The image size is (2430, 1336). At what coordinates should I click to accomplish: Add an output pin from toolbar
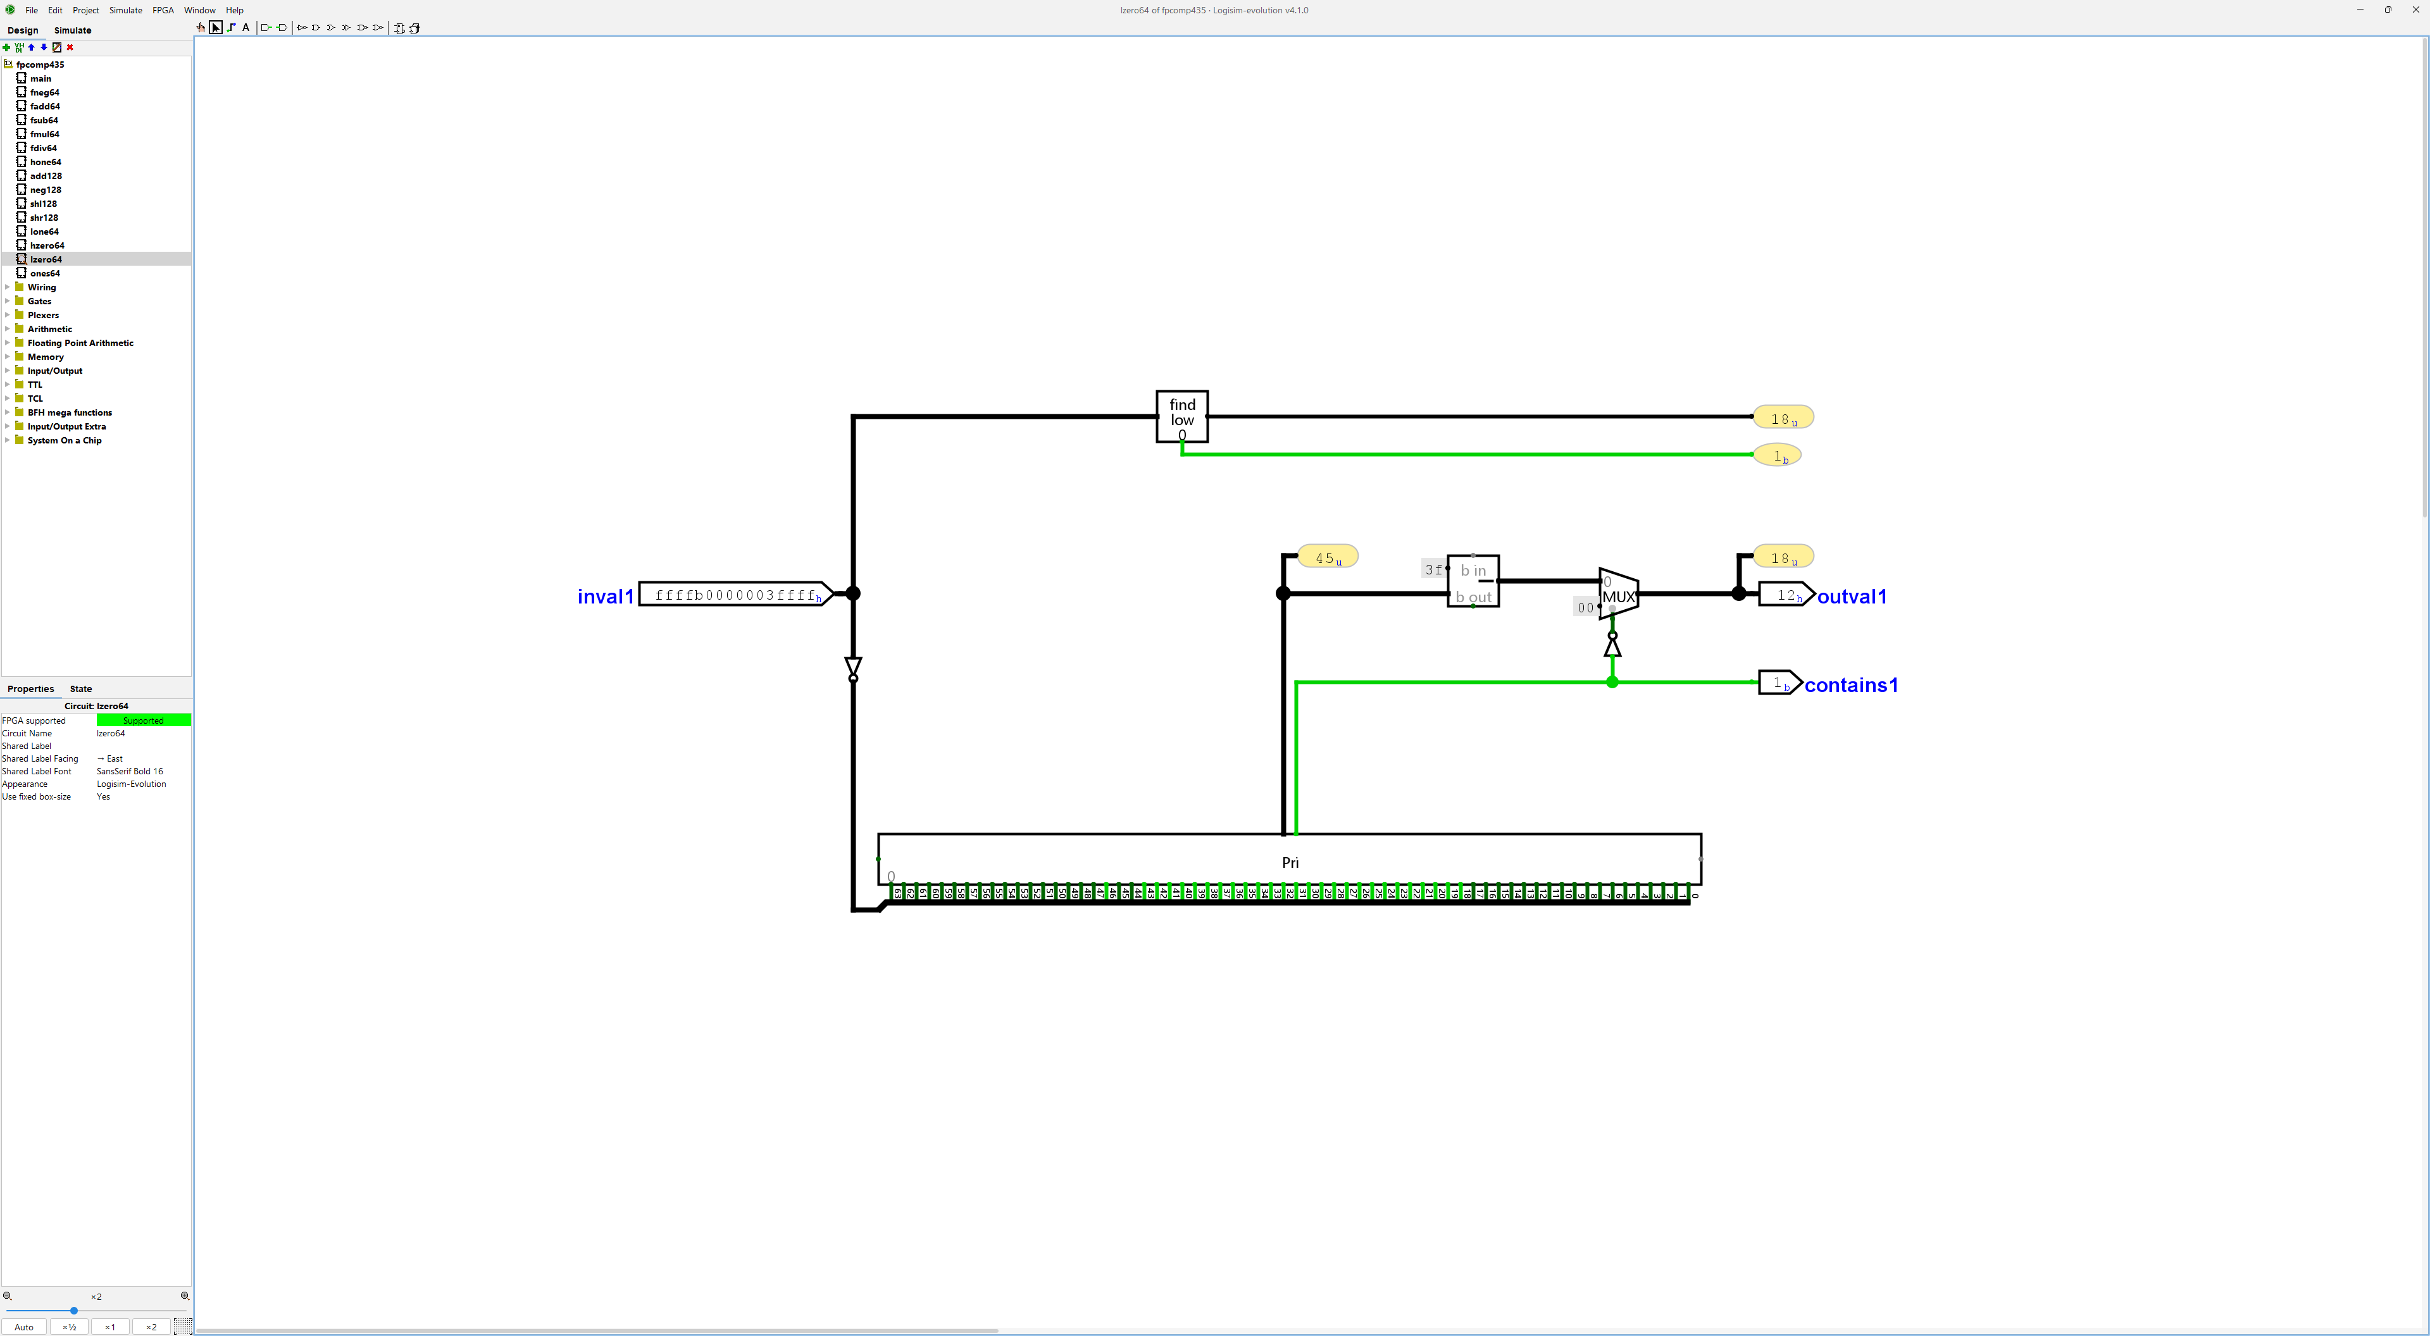(x=281, y=28)
